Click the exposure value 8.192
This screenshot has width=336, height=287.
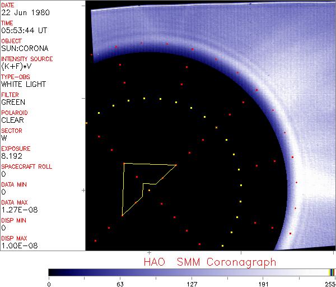(12, 156)
